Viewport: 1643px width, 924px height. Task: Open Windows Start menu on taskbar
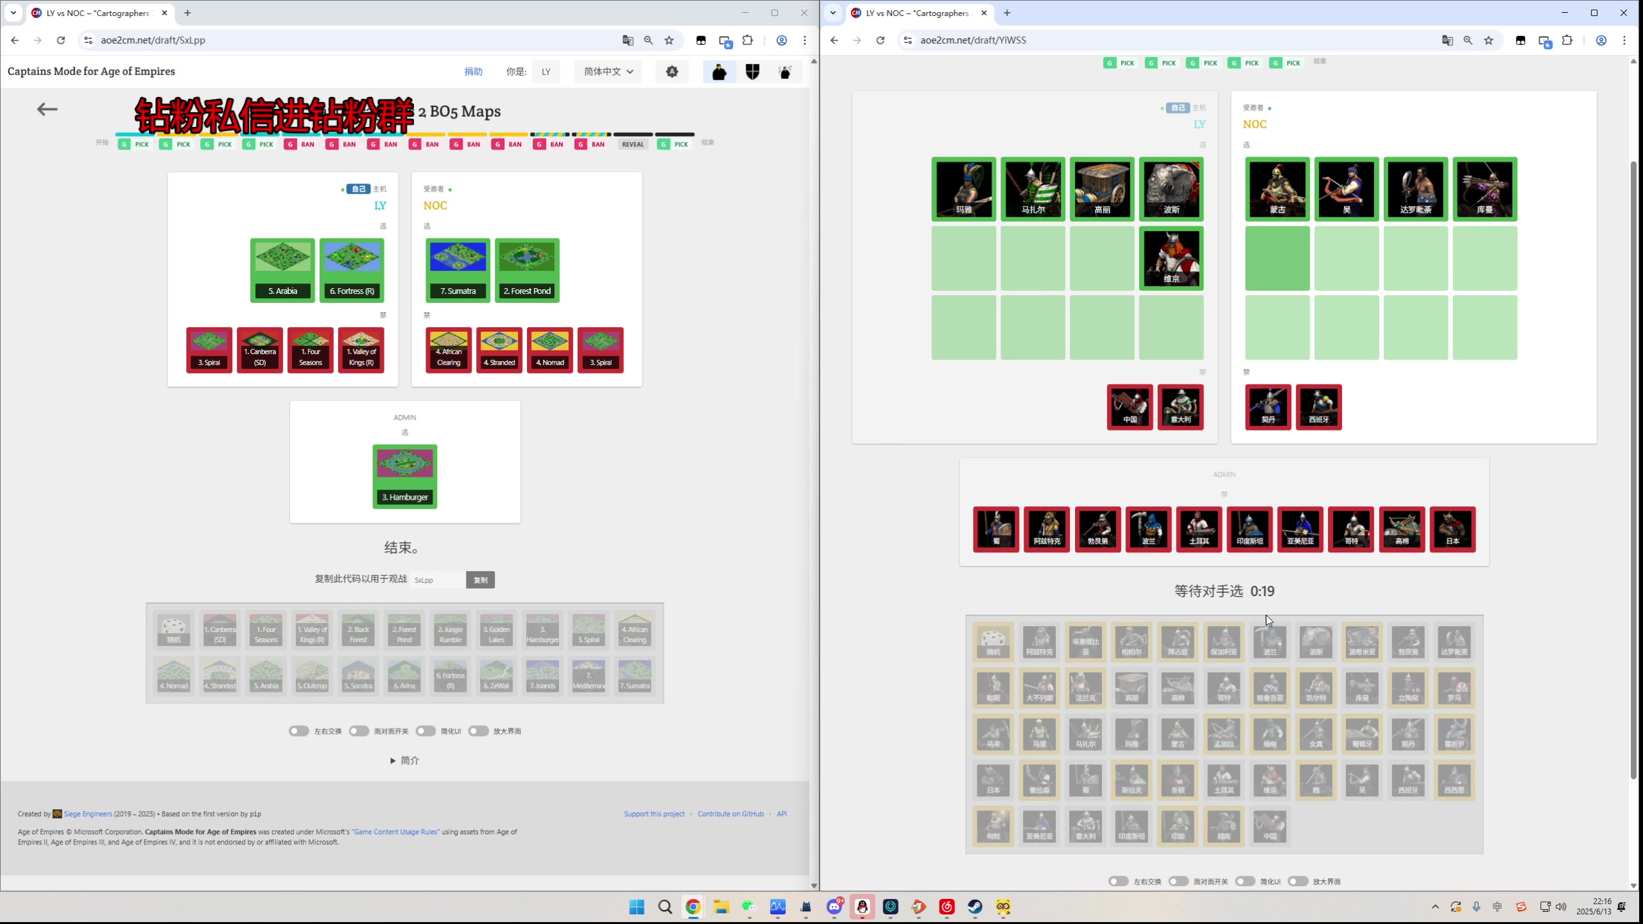point(637,907)
